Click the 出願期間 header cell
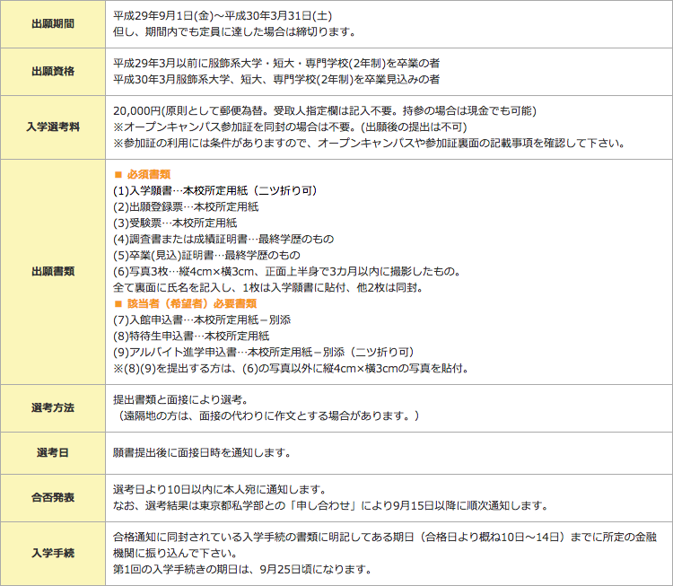 pos(53,24)
